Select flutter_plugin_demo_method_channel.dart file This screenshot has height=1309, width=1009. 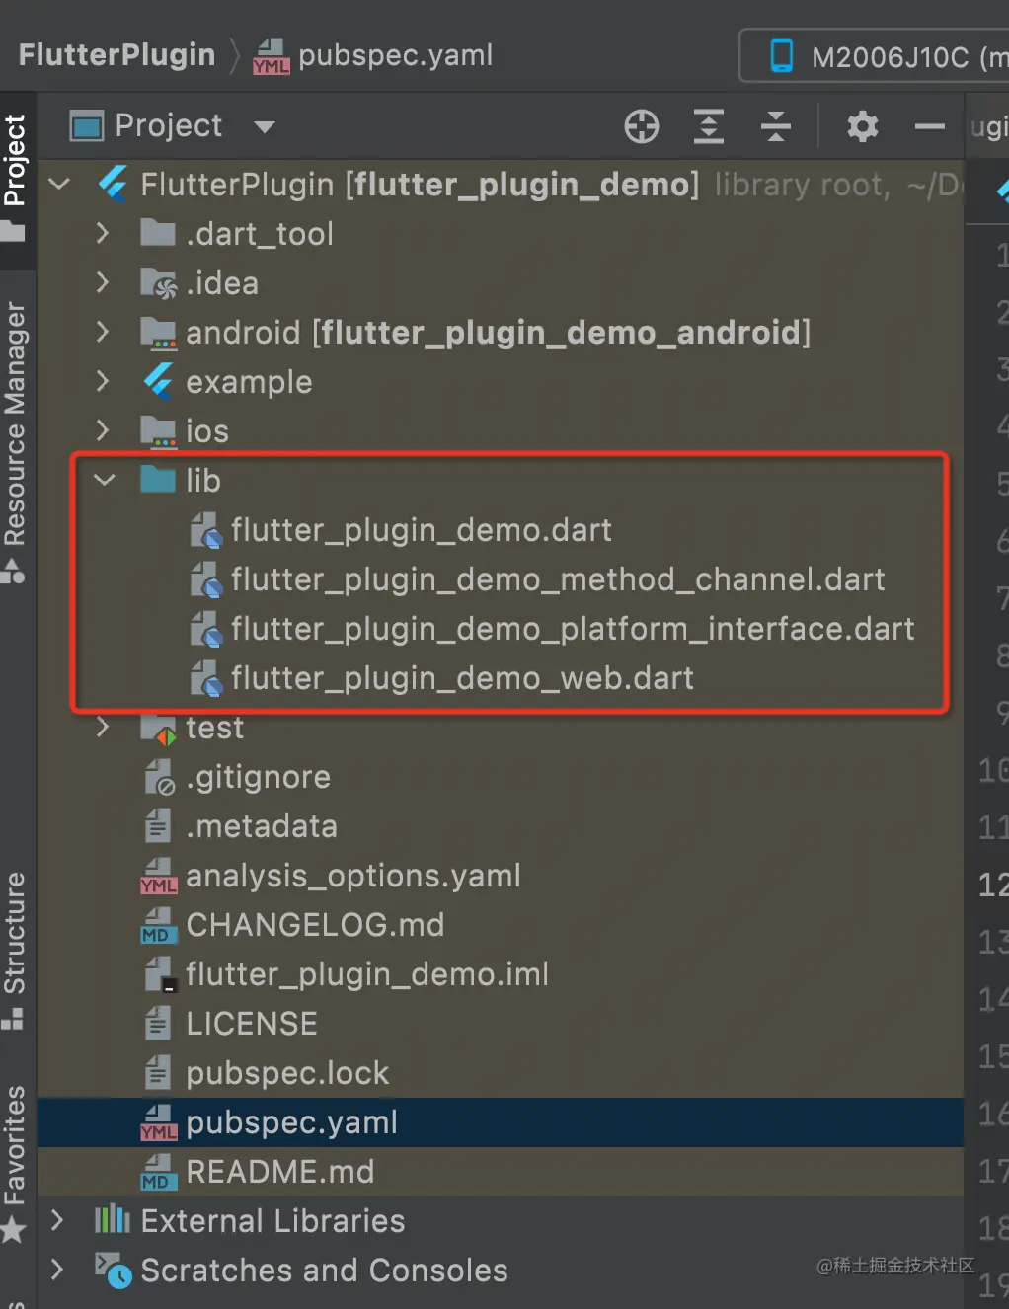(x=558, y=579)
